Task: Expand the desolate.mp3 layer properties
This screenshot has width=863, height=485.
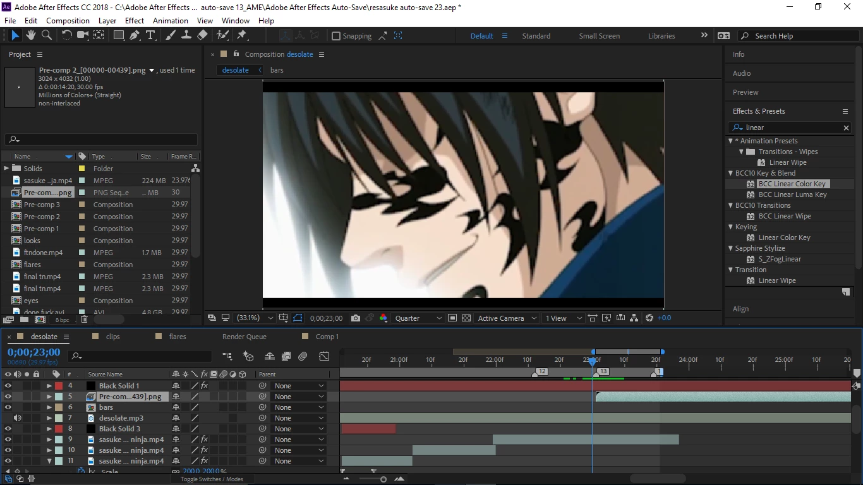Action: pyautogui.click(x=49, y=418)
